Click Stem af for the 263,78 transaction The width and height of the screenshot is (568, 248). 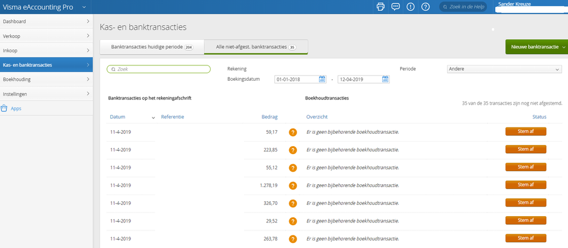[525, 238]
